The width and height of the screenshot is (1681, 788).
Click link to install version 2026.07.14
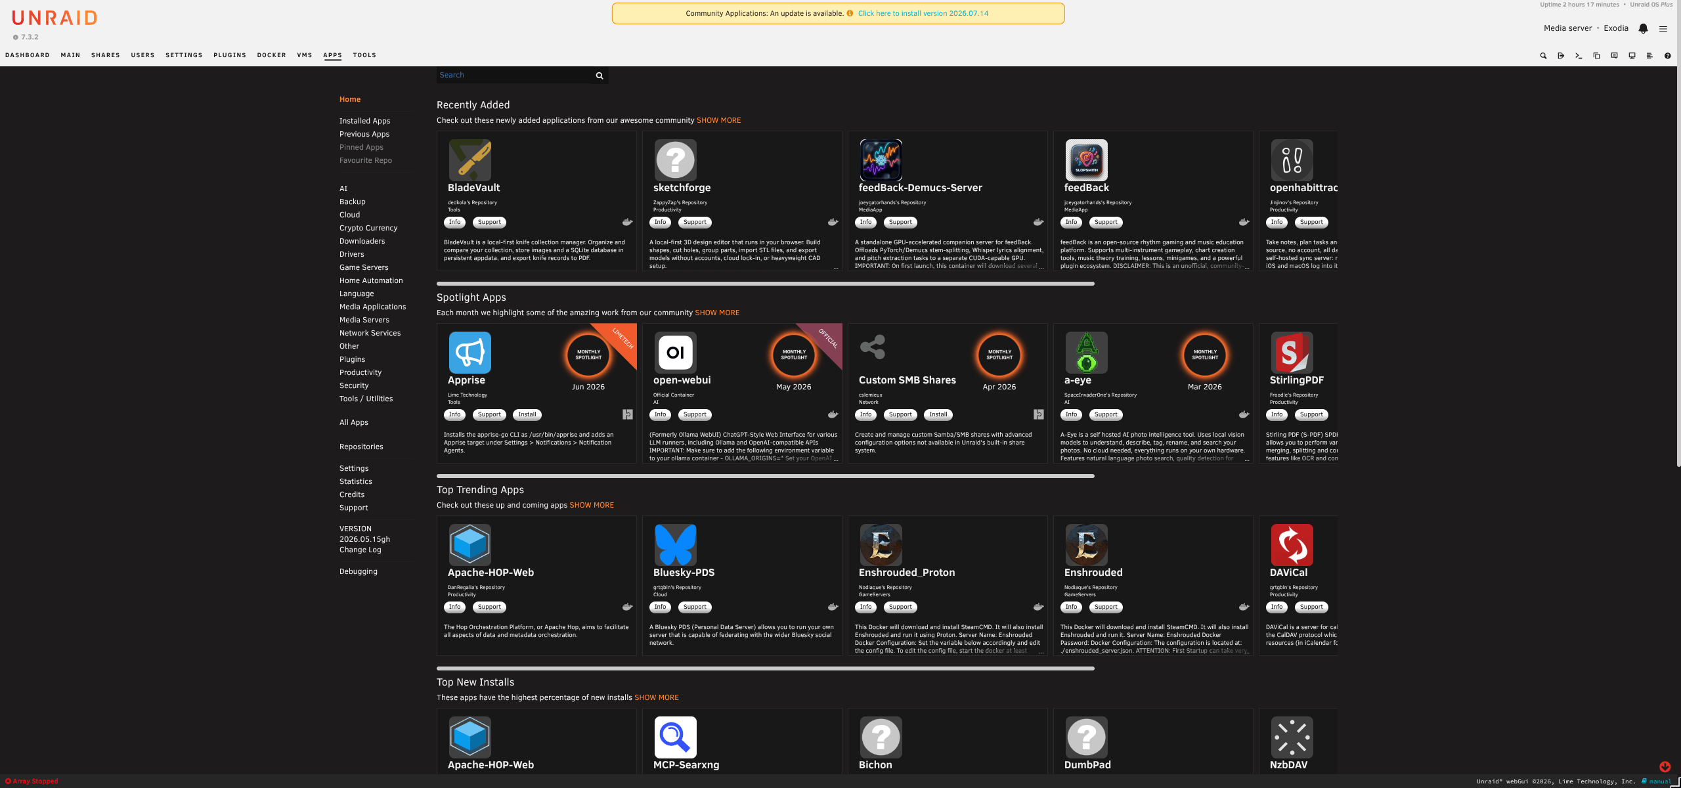point(923,13)
